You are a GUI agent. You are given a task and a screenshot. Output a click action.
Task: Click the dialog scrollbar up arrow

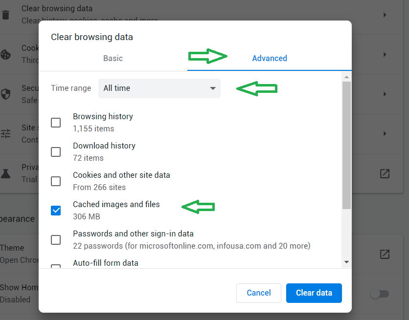(347, 77)
